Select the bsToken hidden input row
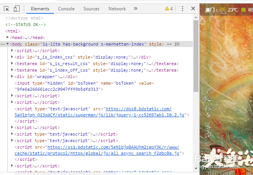 click(84, 86)
